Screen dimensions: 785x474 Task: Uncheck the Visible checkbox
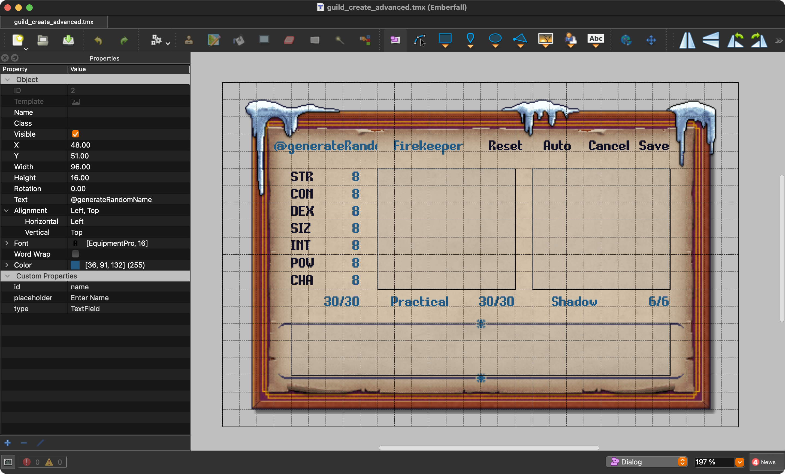pyautogui.click(x=76, y=134)
